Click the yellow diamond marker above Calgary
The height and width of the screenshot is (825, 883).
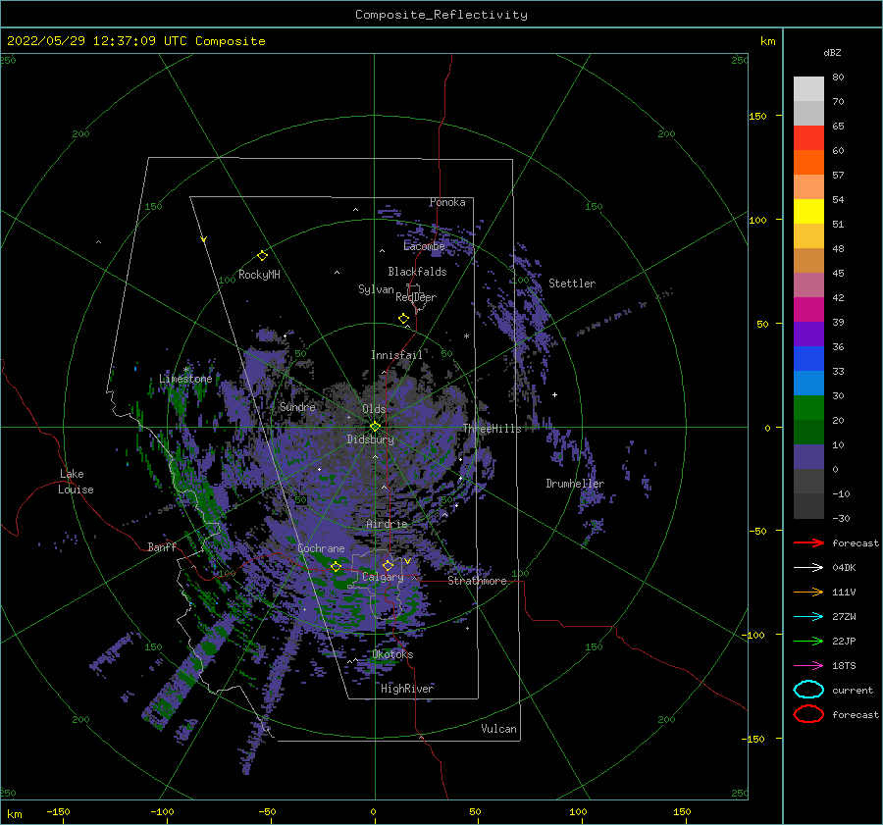pos(388,565)
